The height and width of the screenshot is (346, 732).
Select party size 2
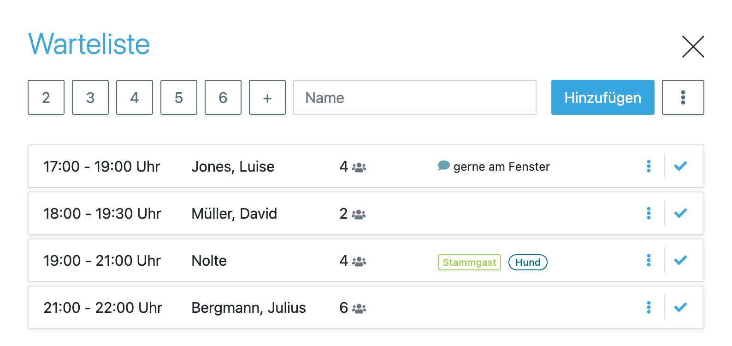tap(46, 97)
